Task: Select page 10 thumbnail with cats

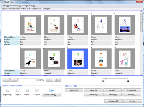Action: [125, 59]
